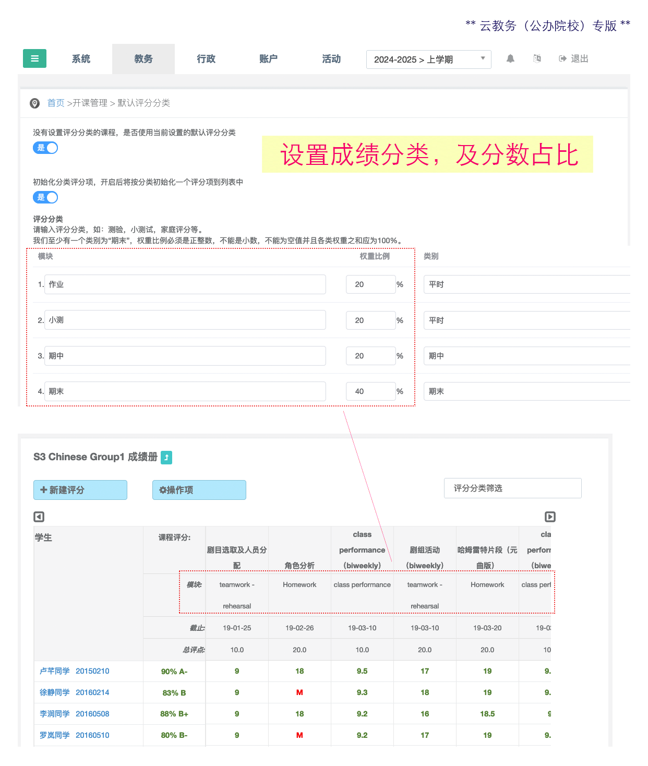Viewport: 648px width, 766px height.
Task: Open category dropdown for 小测 row
Action: pyautogui.click(x=527, y=320)
